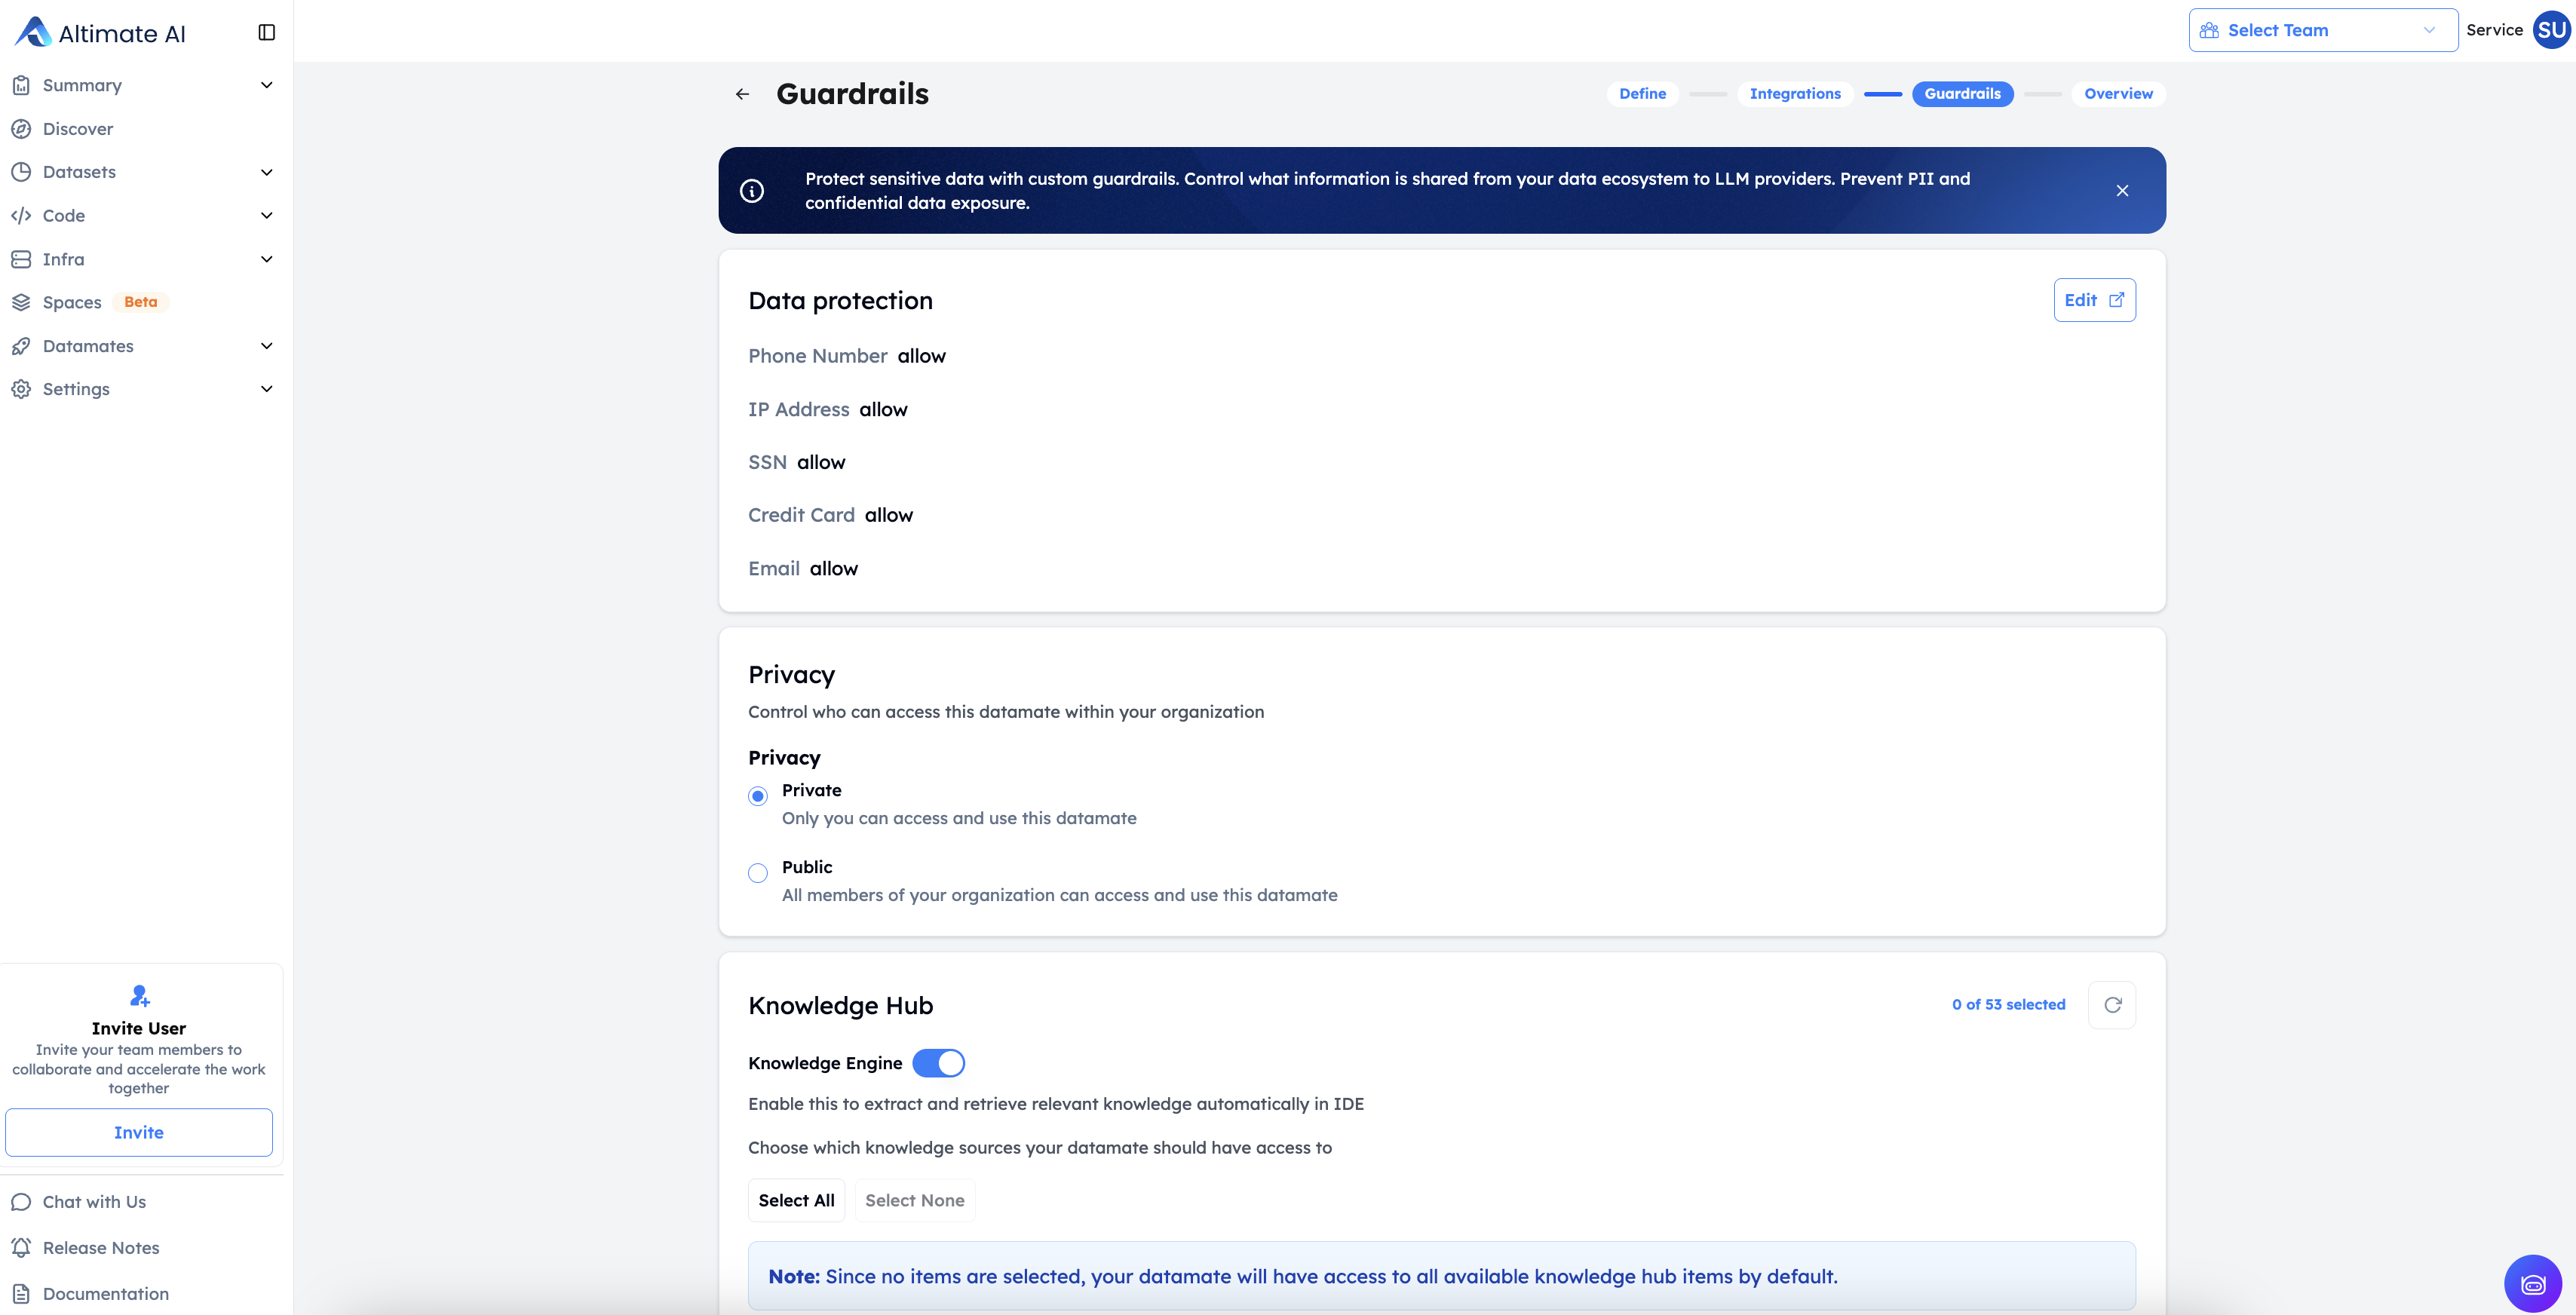Click the Release Notes bell icon
Screen dimensions: 2576x1315
click(x=21, y=1248)
